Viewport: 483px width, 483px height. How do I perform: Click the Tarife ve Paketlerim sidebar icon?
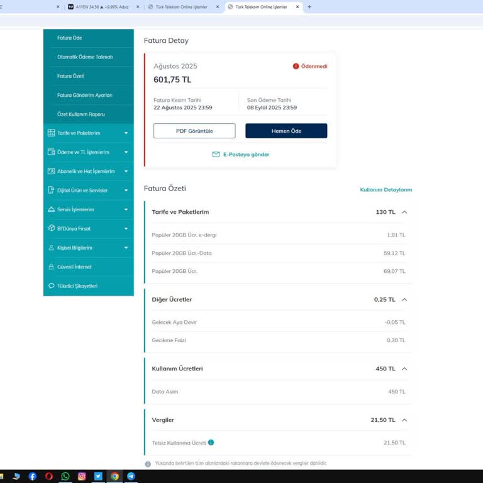(51, 133)
